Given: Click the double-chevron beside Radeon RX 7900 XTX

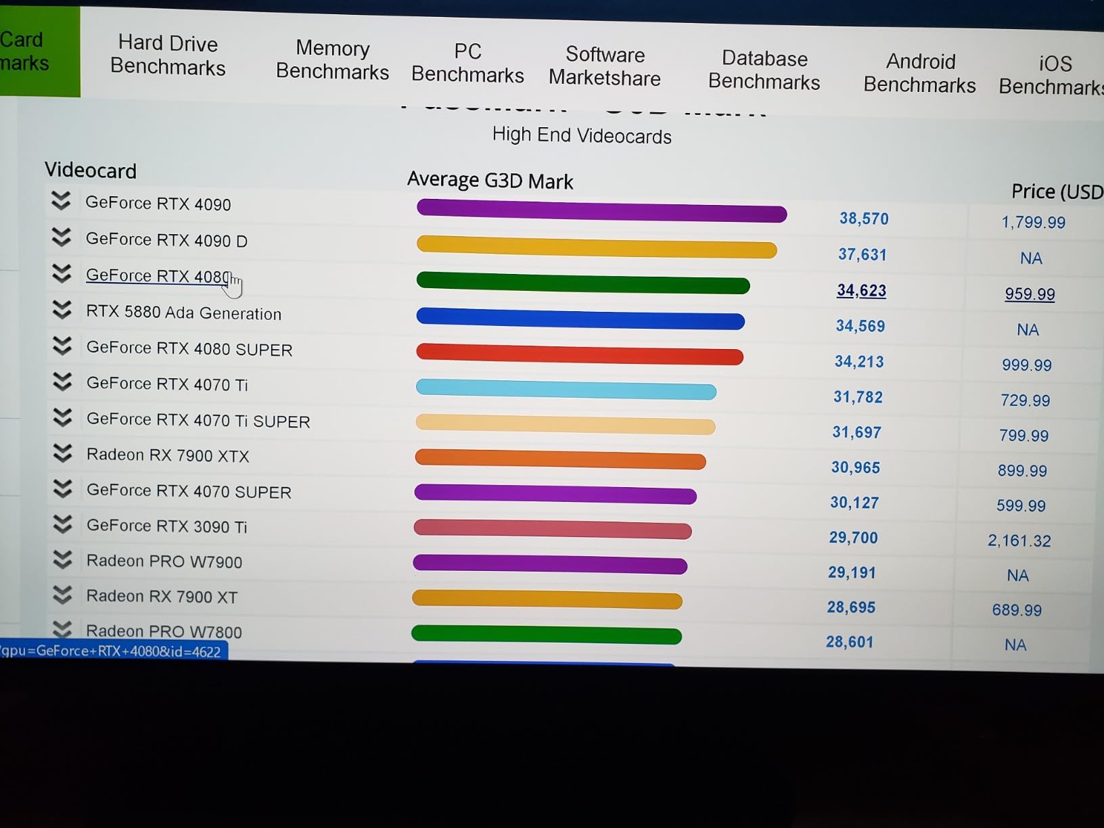Looking at the screenshot, I should coord(62,453).
